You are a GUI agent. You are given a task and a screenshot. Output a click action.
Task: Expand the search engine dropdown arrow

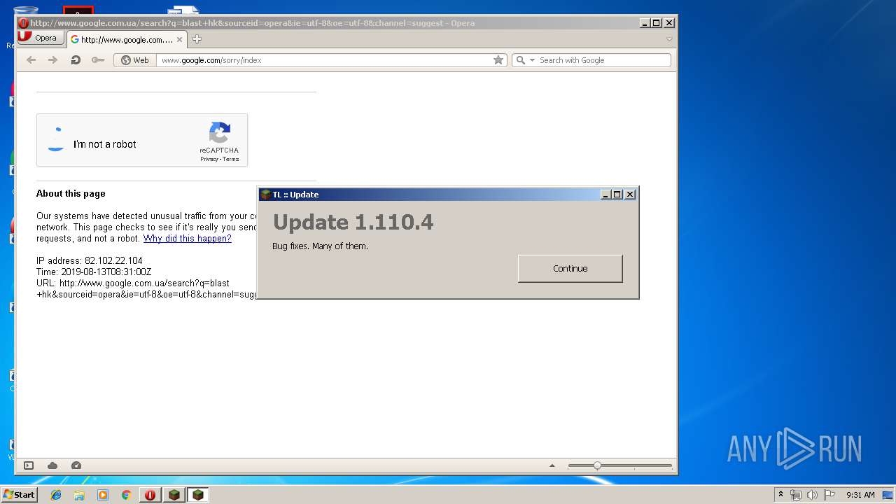[532, 60]
